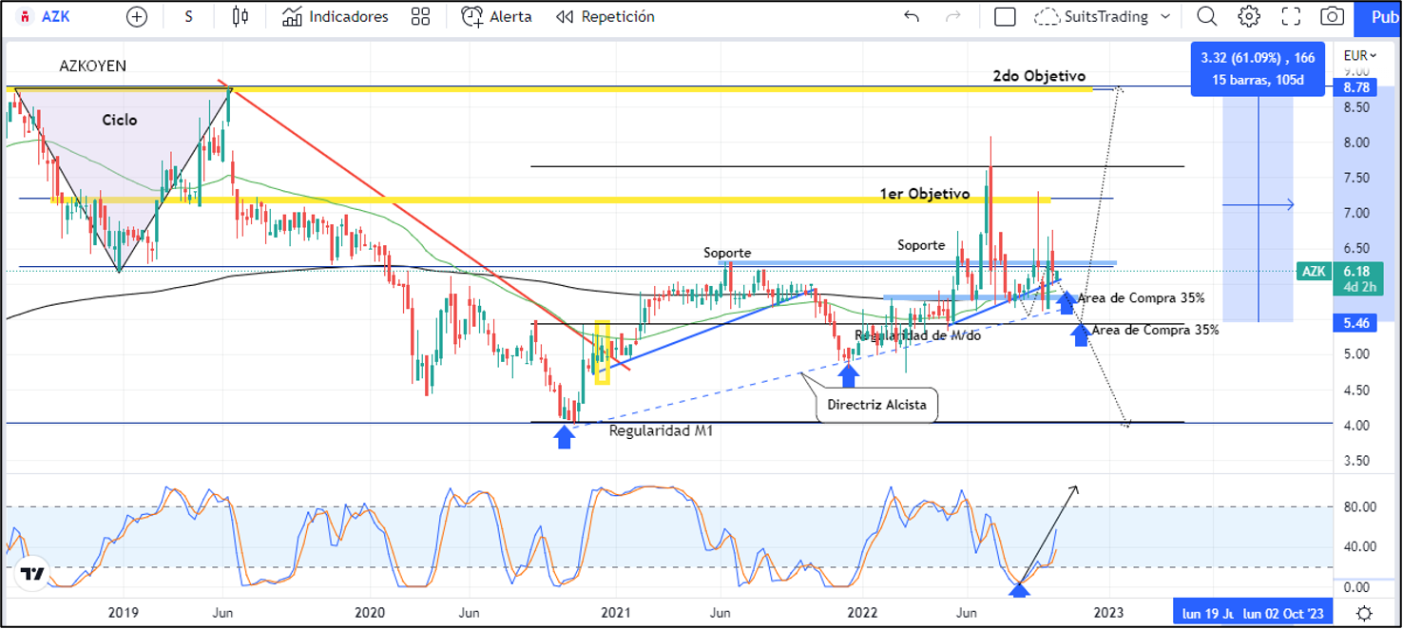Open symbol search with the magnifier icon
This screenshot has width=1403, height=629.
1206,16
